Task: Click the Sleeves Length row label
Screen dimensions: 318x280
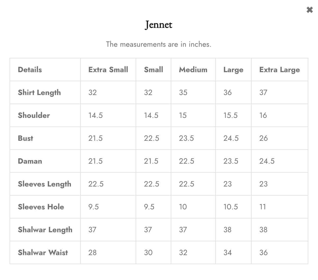Action: click(x=44, y=184)
